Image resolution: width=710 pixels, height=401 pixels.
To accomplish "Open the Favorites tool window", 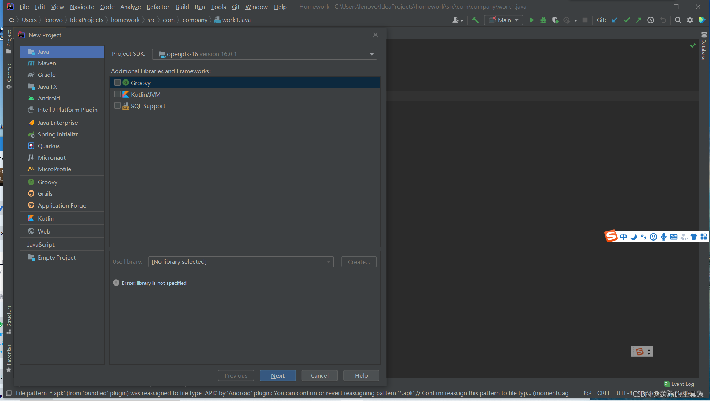I will (9, 358).
